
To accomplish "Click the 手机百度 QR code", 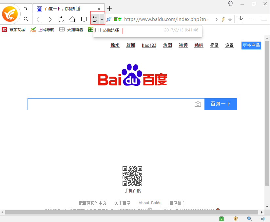I will tap(132, 176).
